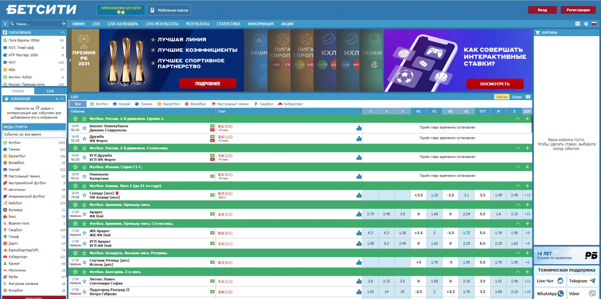Click the banner carousel left arrow
This screenshot has width=601, height=299.
point(70,61)
